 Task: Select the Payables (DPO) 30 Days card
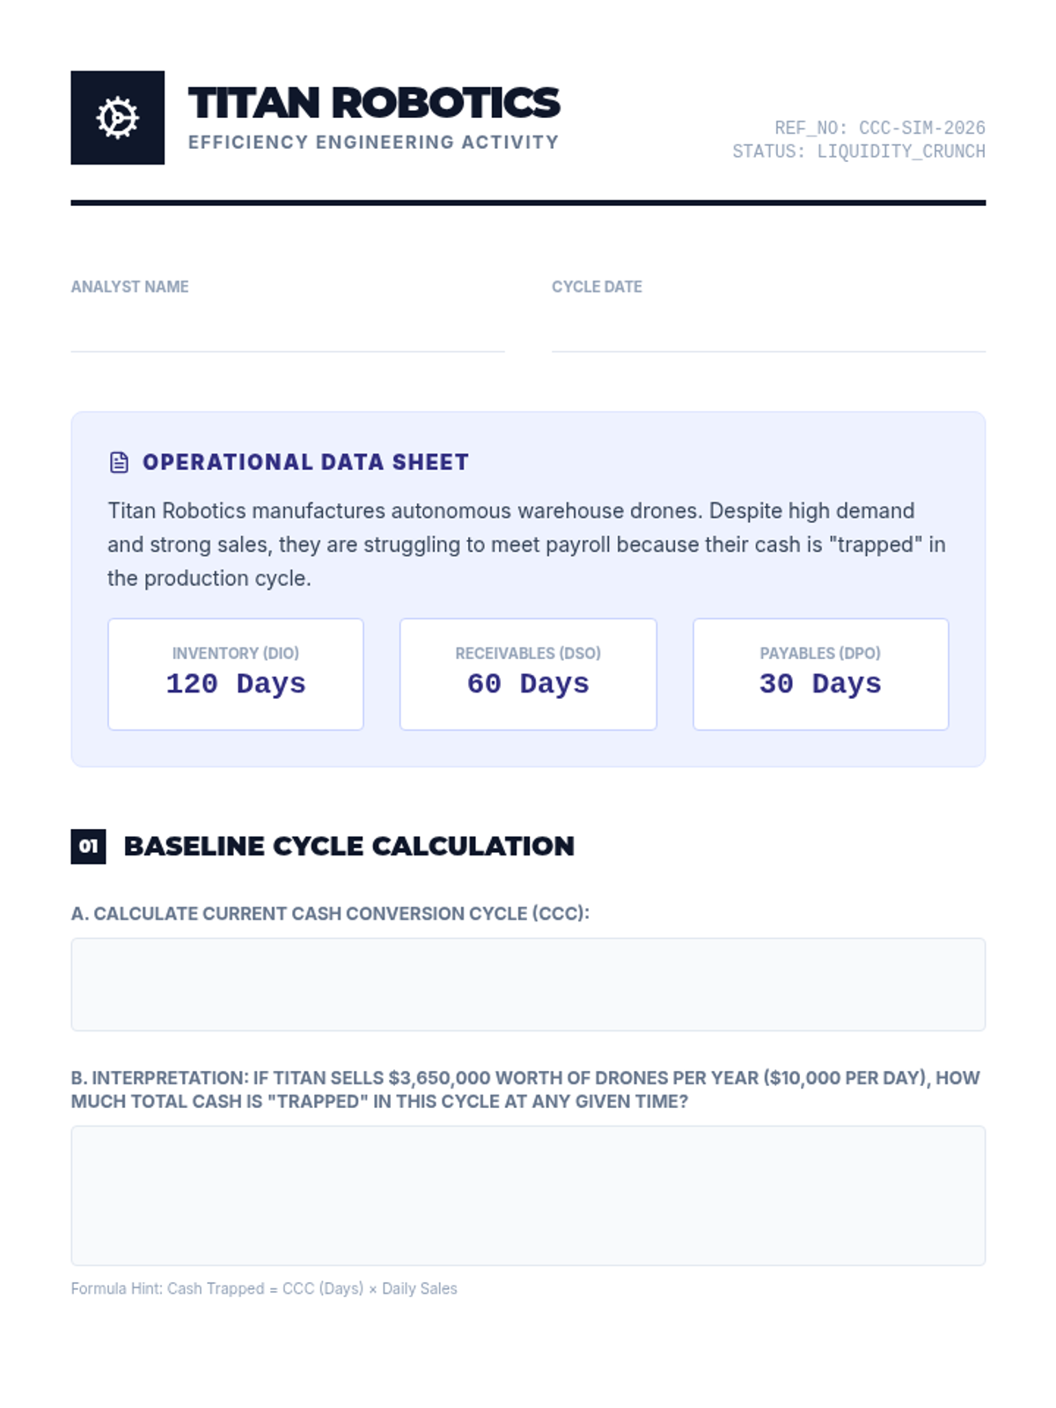820,674
